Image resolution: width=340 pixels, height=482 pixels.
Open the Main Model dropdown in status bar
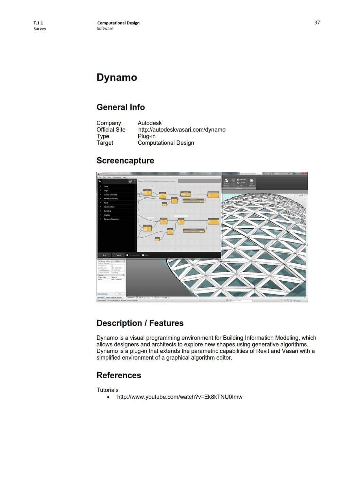[x=242, y=300]
